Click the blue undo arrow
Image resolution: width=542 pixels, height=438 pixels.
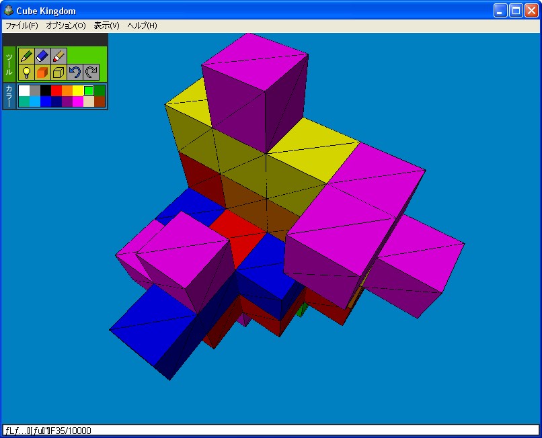coord(75,73)
